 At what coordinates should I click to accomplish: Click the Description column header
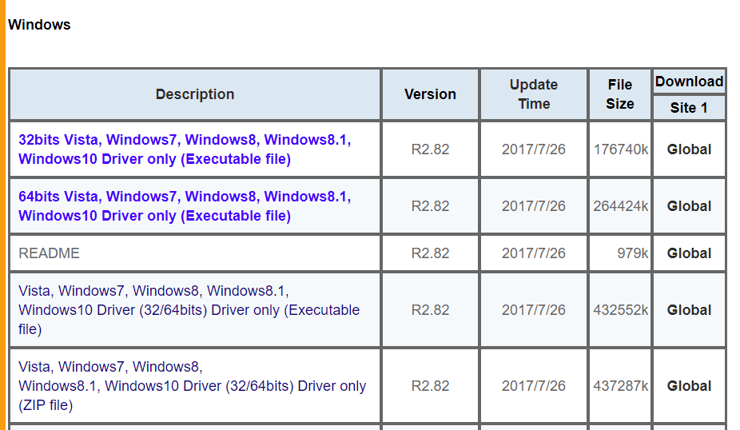pos(195,94)
